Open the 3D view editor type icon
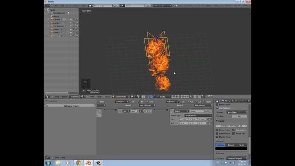The height and width of the screenshot is (166, 295). coord(83,97)
